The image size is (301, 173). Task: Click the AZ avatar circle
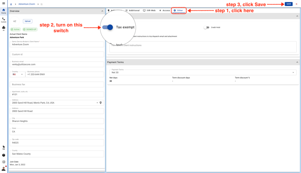click(15, 21)
